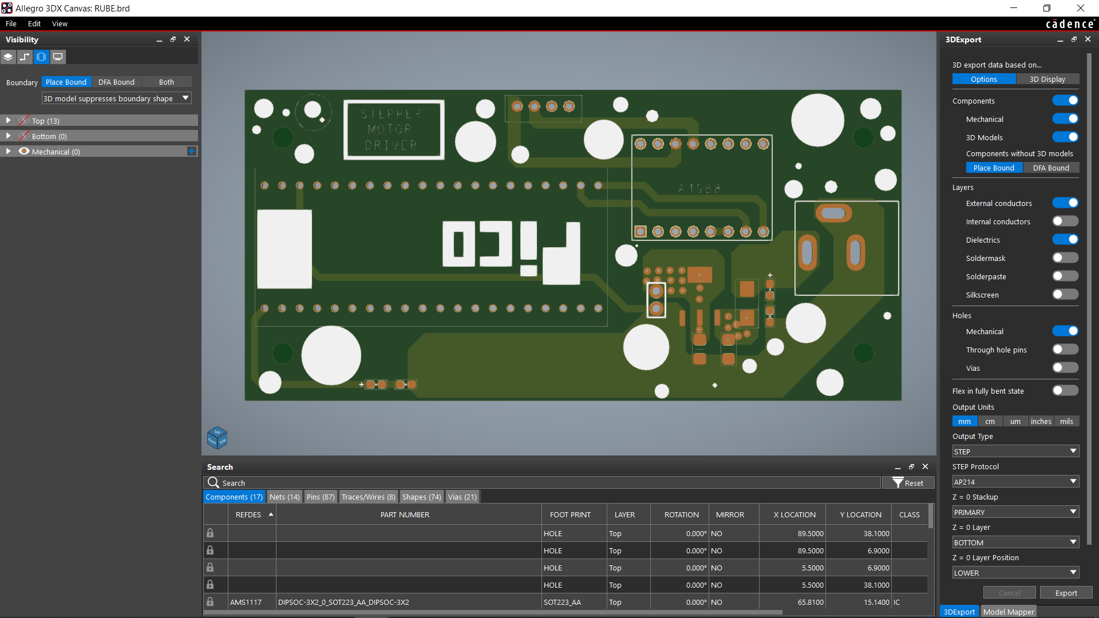Select the Display visibility icon
1099x618 pixels.
[x=58, y=57]
